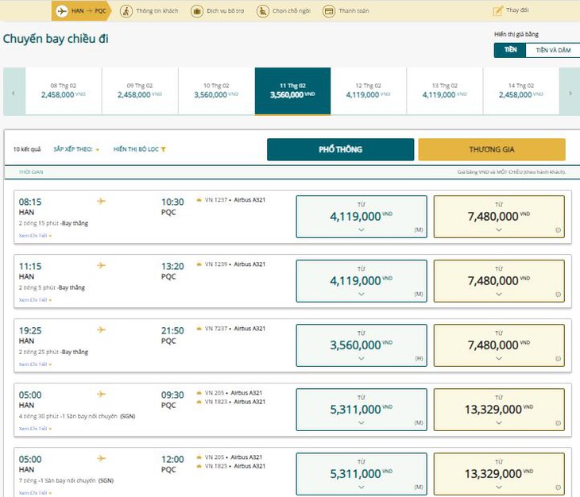Image resolution: width=580 pixels, height=497 pixels.
Task: Expand Xem chi tiết for the 08:15 flight
Action: pyautogui.click(x=35, y=235)
